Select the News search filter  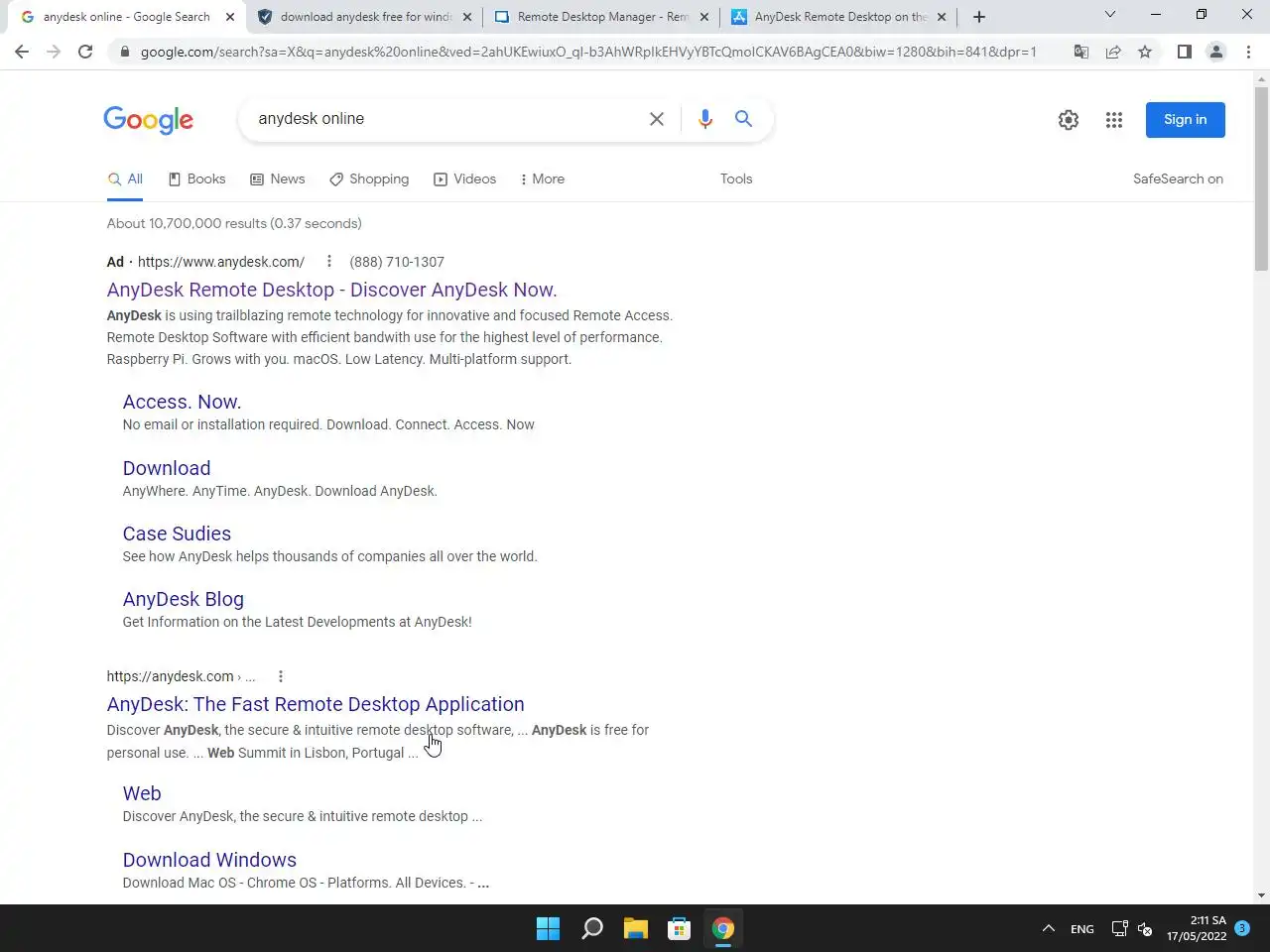pyautogui.click(x=278, y=179)
